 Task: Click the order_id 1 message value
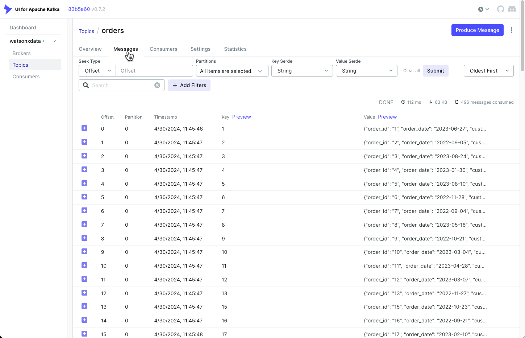point(425,129)
